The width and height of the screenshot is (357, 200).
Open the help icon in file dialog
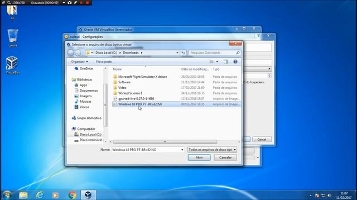[x=235, y=62]
